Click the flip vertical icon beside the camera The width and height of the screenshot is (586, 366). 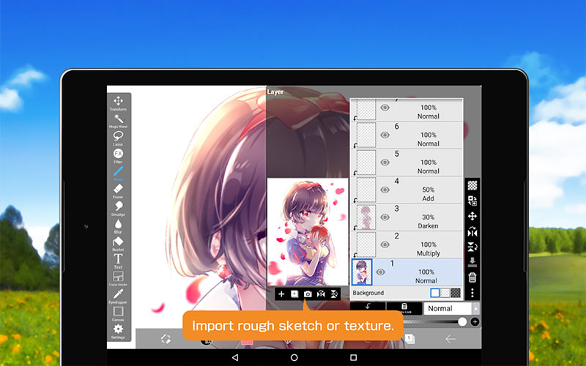click(x=334, y=294)
